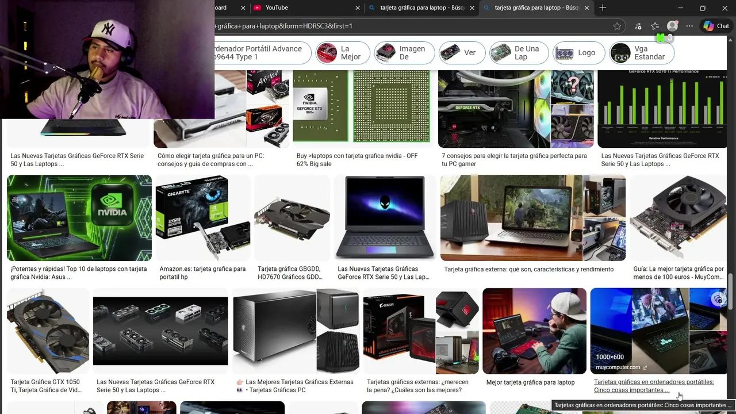Open link Amazon.es: tarjeta grafica para portatil hp
Viewport: 736px width, 414px height.
(x=202, y=273)
